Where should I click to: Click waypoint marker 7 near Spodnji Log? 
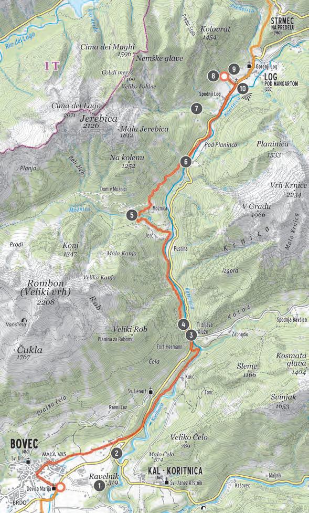pos(196,109)
